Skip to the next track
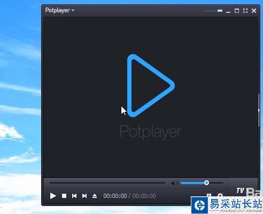Image resolution: width=263 pixels, height=214 pixels. point(84,196)
